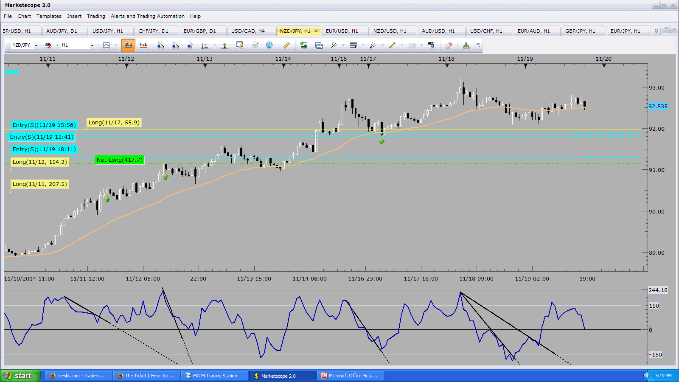
Task: Click the add picture icon in toolbar
Action: 304,45
